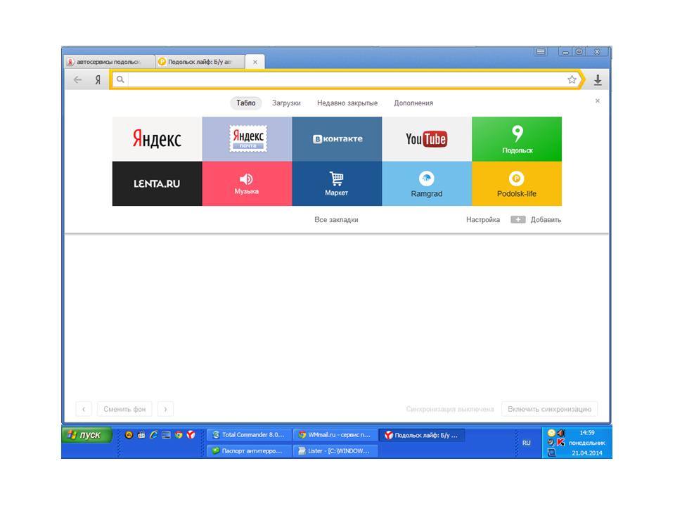Launch Internet Explorer from quick launch

click(x=154, y=435)
